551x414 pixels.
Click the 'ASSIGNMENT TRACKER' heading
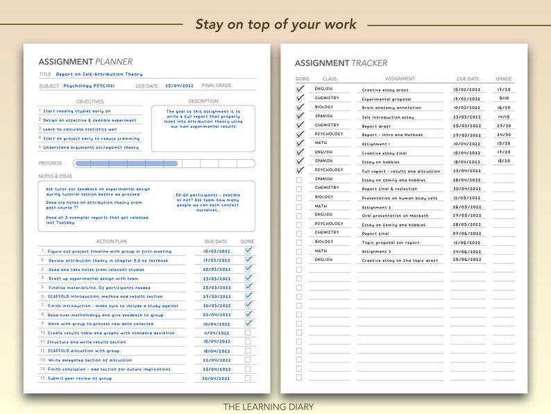(341, 63)
